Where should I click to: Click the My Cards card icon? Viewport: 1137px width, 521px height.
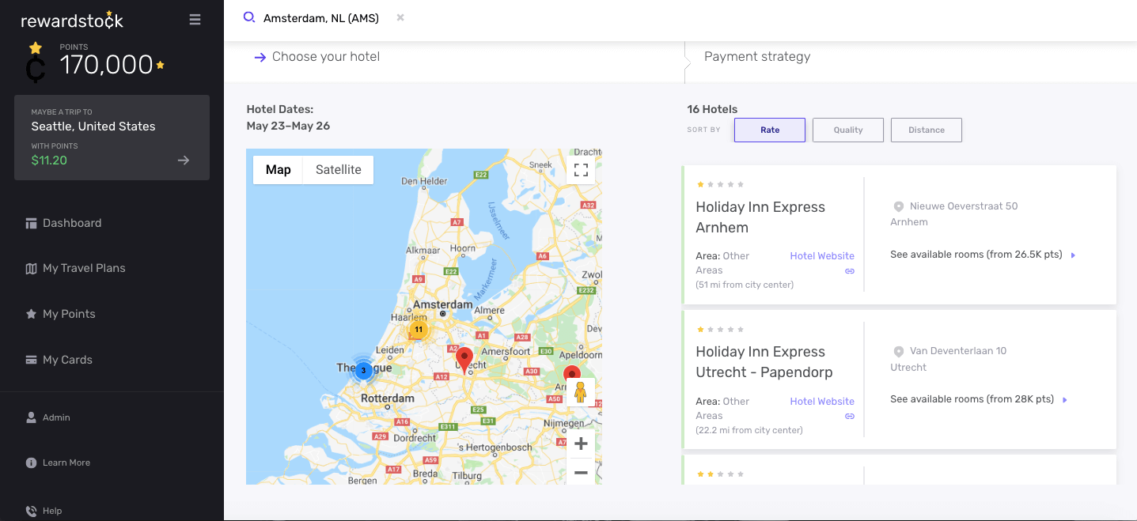[x=31, y=360]
